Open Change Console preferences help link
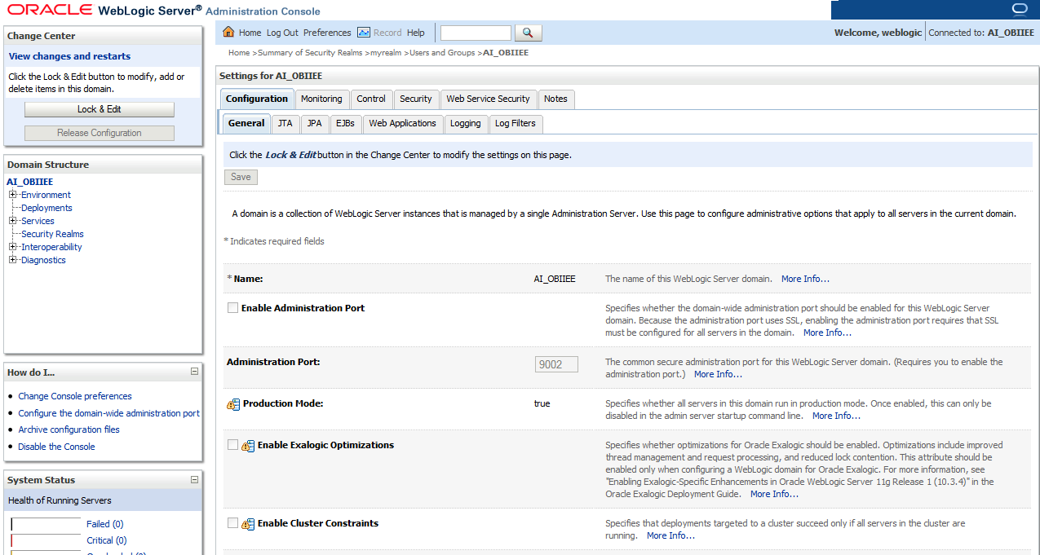This screenshot has height=555, width=1040. (75, 396)
